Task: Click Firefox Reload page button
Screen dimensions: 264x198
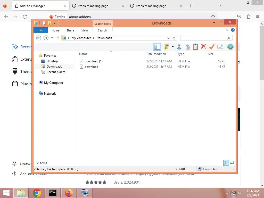Action: (x=25, y=17)
